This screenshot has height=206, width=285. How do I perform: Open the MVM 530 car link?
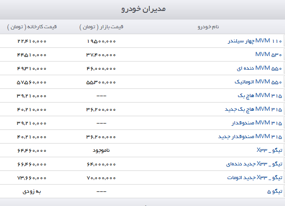[269, 55]
